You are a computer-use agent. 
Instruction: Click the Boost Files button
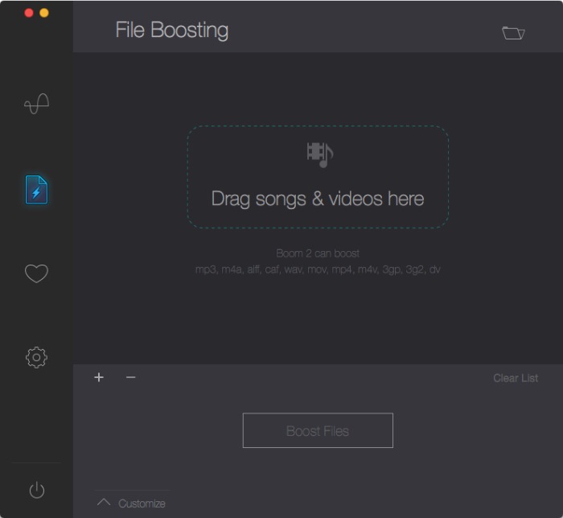click(318, 430)
